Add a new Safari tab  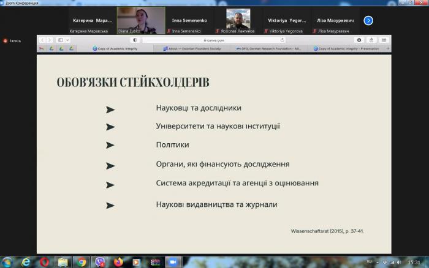point(387,48)
